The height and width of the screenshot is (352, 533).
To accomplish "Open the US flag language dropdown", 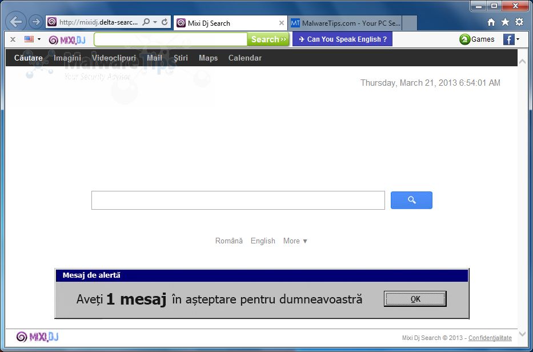I will click(x=30, y=39).
